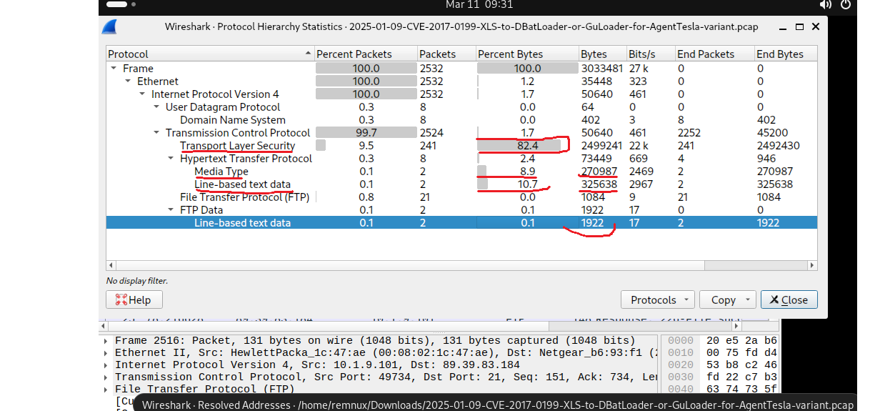Select the Frame row label
Viewport: 895px width, 411px height.
click(138, 69)
